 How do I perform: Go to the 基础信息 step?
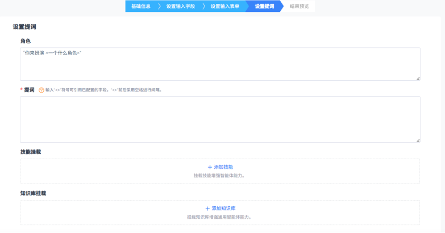(x=141, y=6)
